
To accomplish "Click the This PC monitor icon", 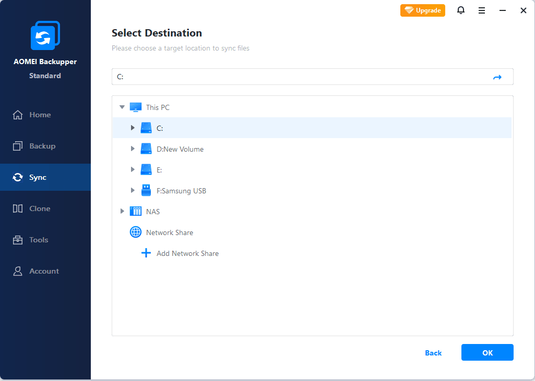I will (136, 107).
